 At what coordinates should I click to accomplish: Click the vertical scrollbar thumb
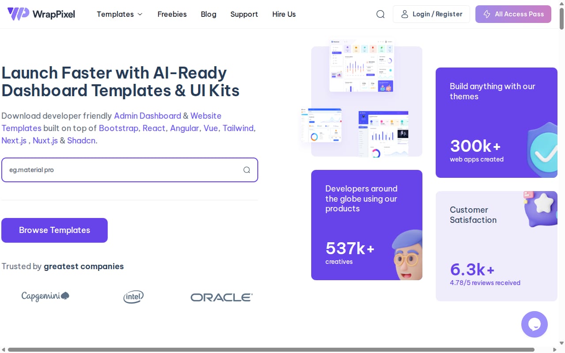(561, 18)
